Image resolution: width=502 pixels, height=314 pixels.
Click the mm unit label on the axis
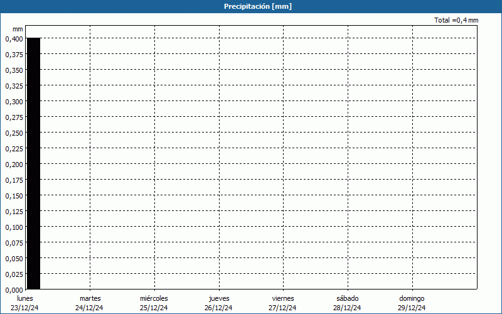(x=18, y=29)
